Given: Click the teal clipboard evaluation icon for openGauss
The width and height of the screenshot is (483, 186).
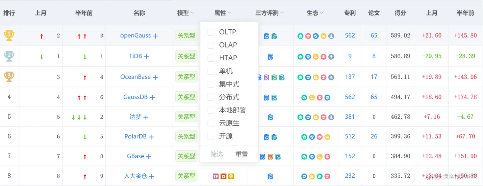Looking at the screenshot, I should pos(274,36).
